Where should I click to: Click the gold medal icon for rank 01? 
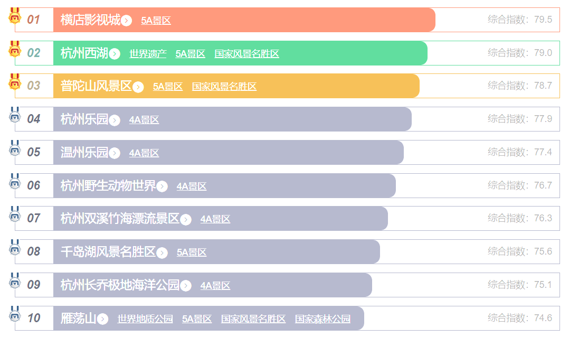point(15,16)
